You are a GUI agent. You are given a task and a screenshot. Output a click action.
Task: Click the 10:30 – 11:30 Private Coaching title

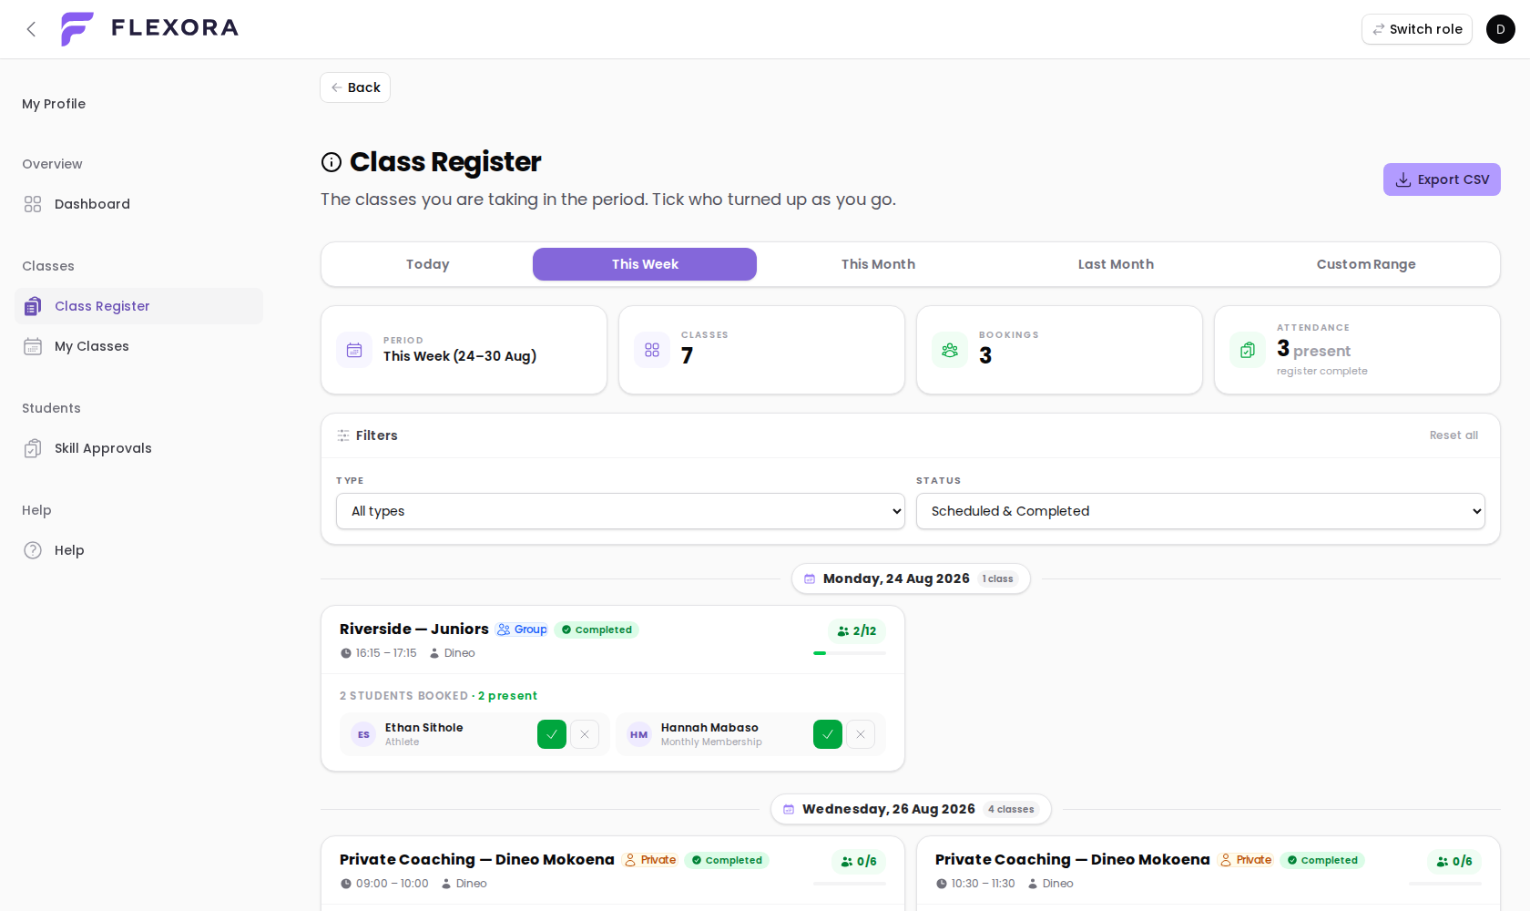pos(1073,860)
